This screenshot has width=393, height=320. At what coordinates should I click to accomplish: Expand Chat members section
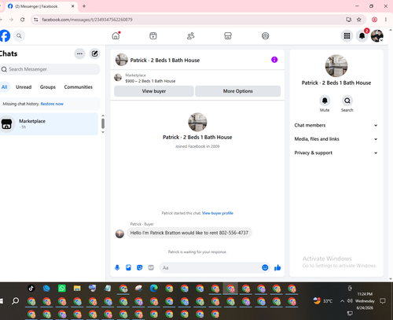click(336, 125)
